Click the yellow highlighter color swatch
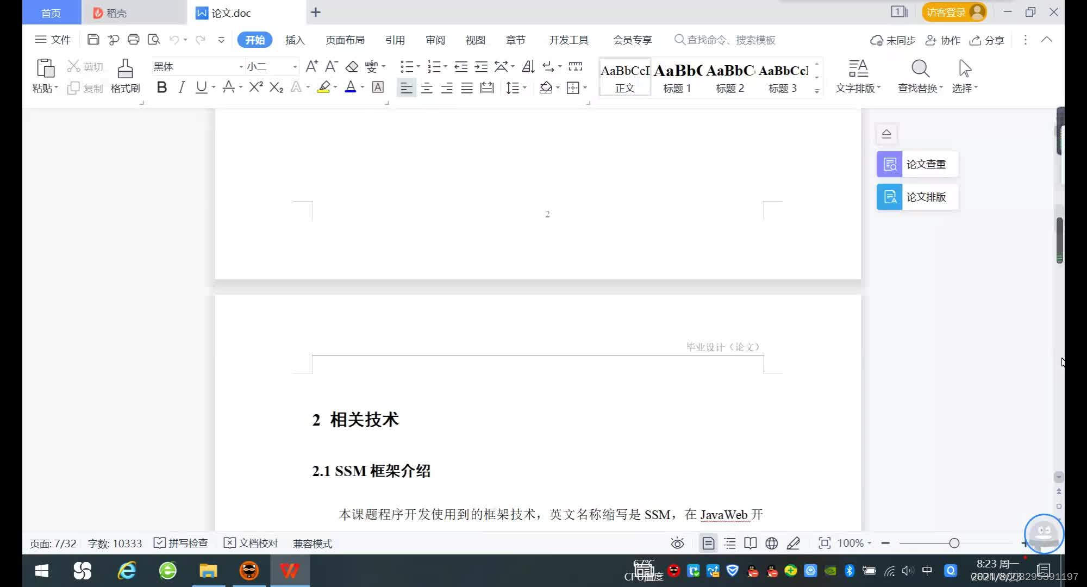The width and height of the screenshot is (1087, 587). tap(324, 88)
